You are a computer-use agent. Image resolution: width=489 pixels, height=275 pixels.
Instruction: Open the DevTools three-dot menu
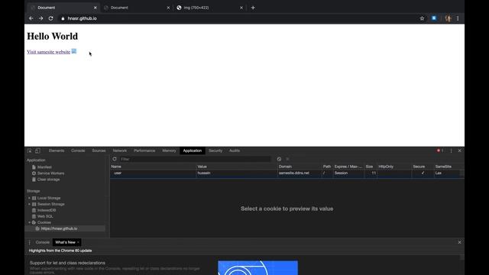pyautogui.click(x=451, y=150)
